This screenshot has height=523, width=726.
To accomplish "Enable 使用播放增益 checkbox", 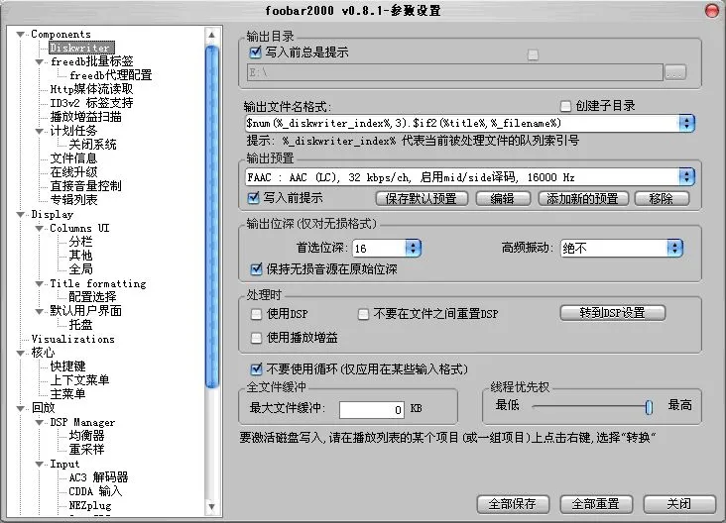I will [256, 338].
